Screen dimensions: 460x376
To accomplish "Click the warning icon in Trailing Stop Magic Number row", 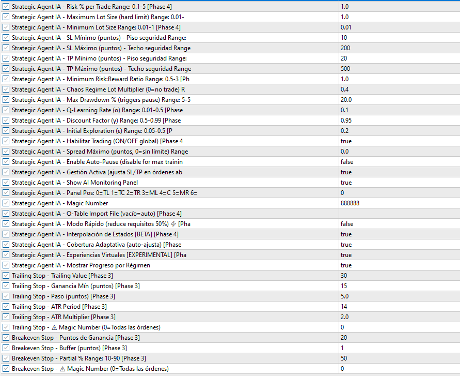I will pos(52,327).
